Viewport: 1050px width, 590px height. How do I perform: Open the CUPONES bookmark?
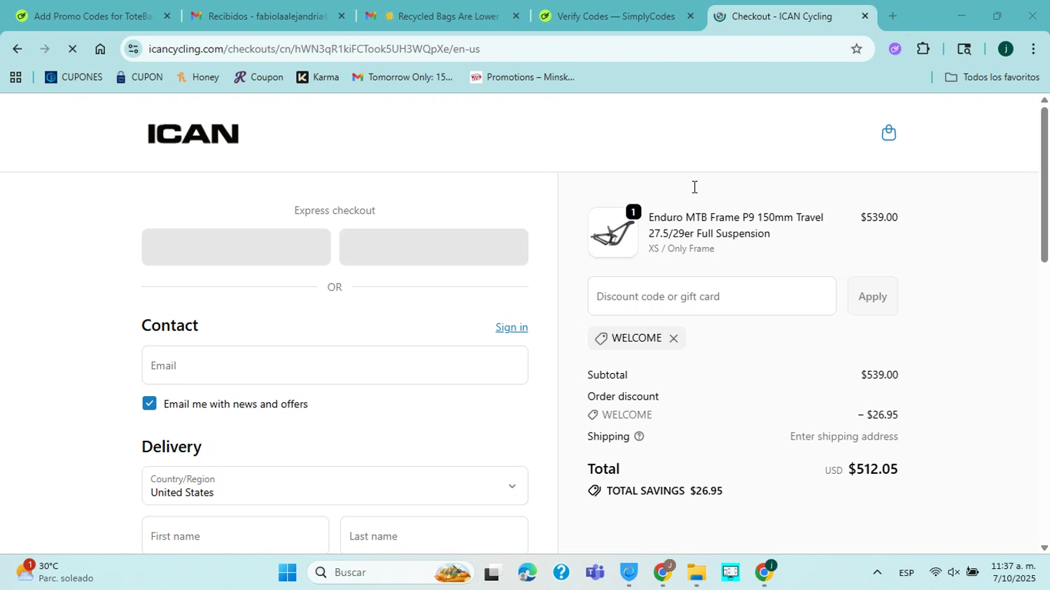(x=73, y=78)
